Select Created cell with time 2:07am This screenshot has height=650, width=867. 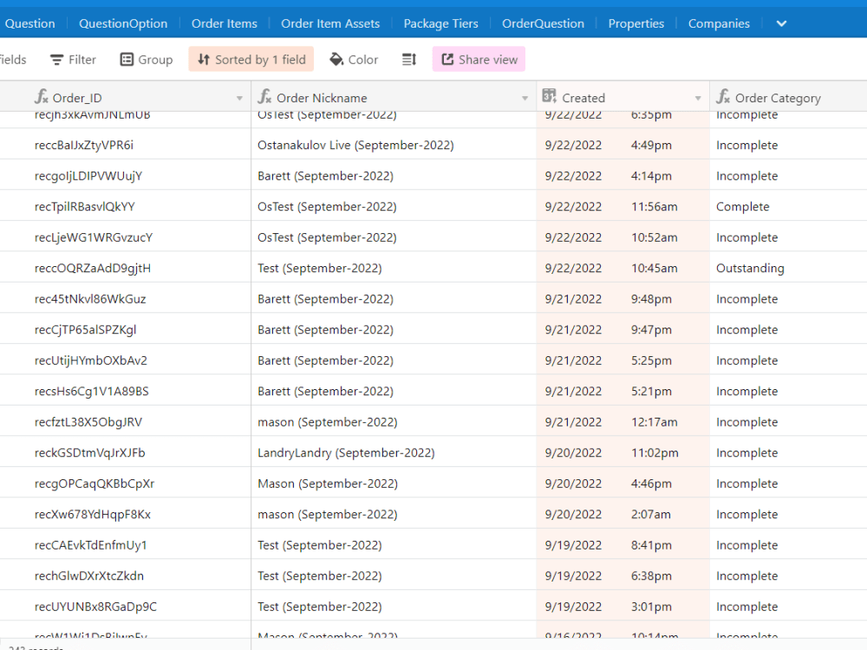click(623, 514)
